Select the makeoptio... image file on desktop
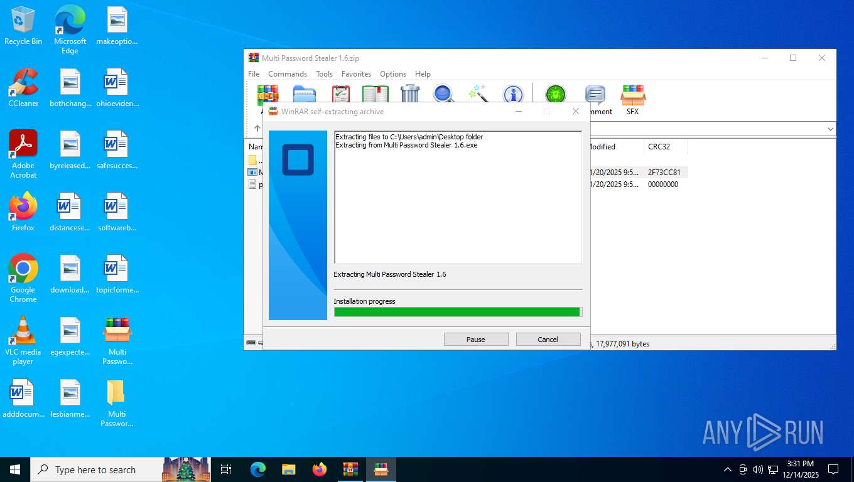Screen dimensions: 854x482 tap(117, 26)
